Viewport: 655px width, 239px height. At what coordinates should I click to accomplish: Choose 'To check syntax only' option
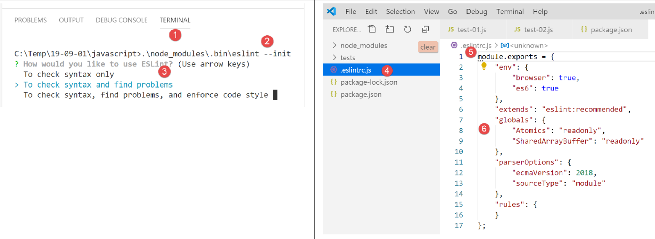(69, 74)
